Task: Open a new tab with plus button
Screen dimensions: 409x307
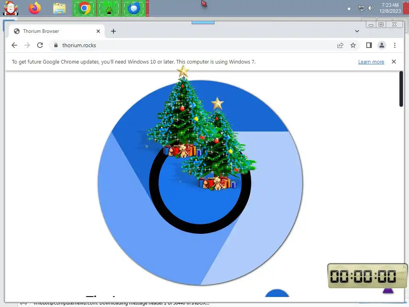Action: point(113,31)
